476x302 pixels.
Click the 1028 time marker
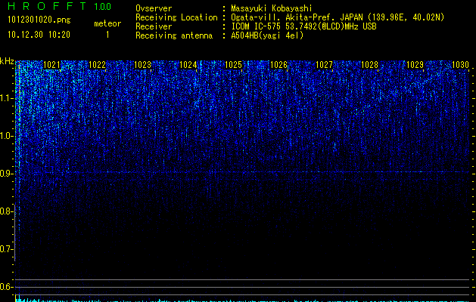(x=369, y=65)
